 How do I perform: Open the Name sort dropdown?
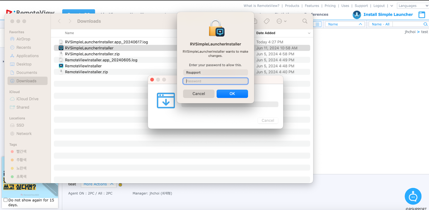345,24
